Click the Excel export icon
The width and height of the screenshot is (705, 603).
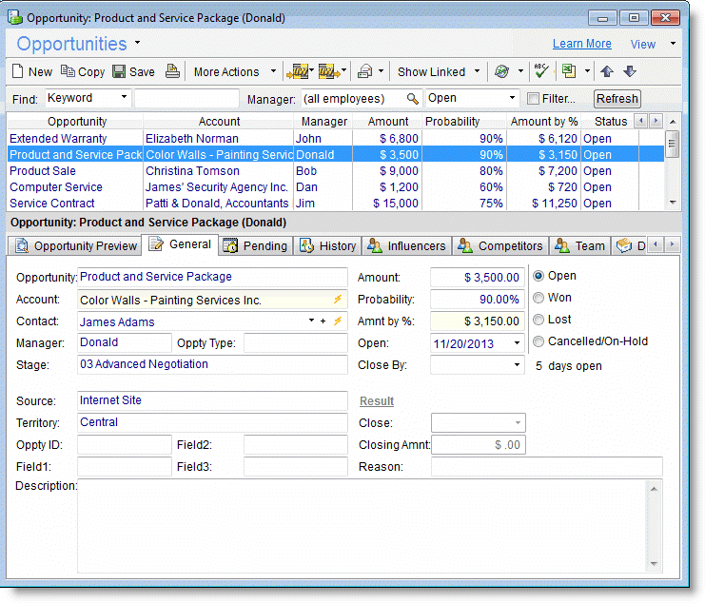click(x=569, y=71)
